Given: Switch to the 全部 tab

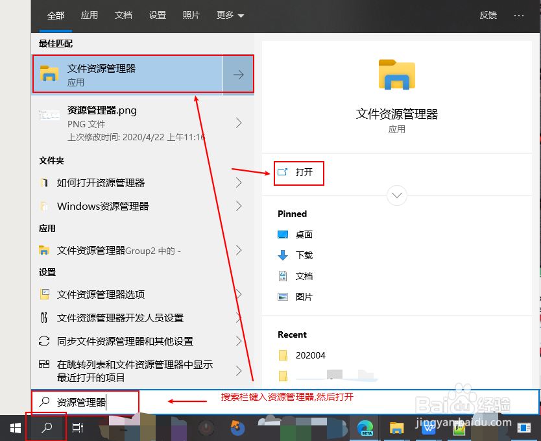Looking at the screenshot, I should pyautogui.click(x=56, y=15).
